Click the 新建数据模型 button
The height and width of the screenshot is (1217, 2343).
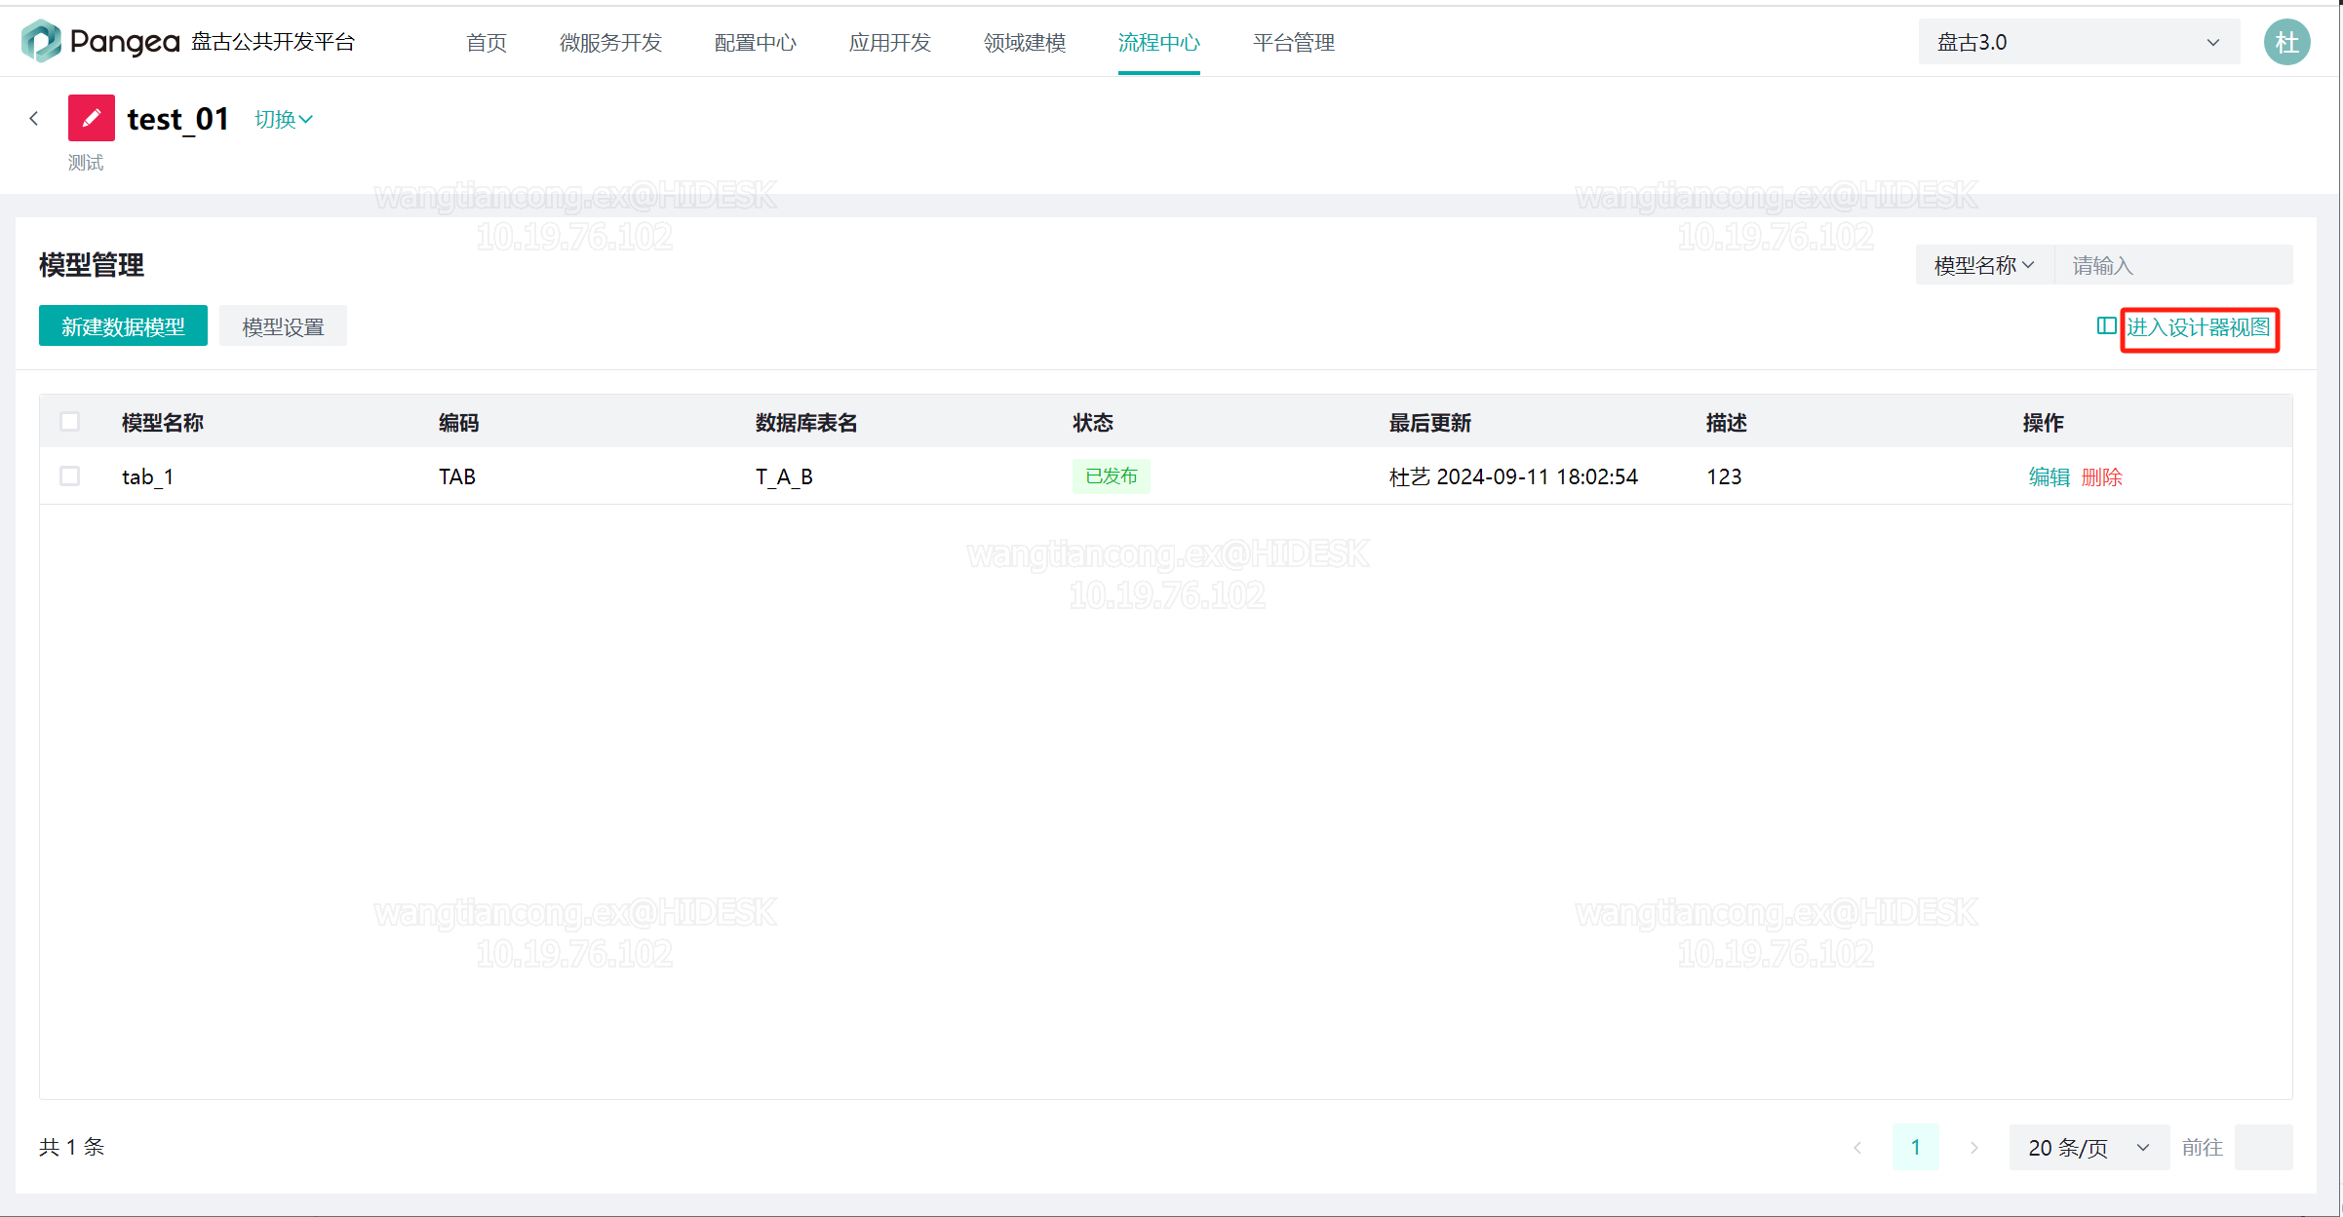(x=123, y=326)
